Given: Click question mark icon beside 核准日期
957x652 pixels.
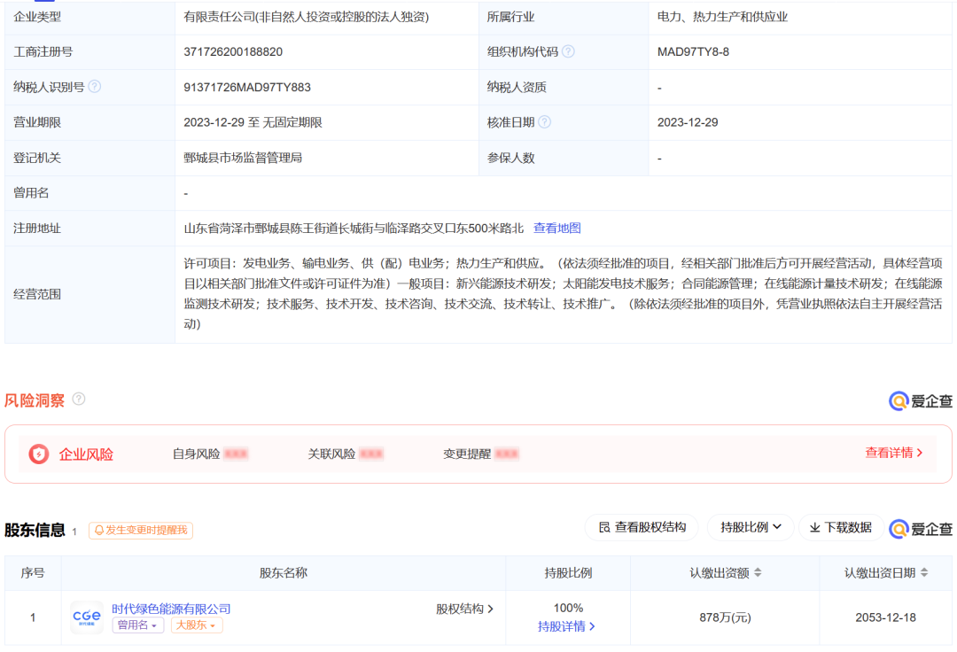Looking at the screenshot, I should [x=544, y=122].
